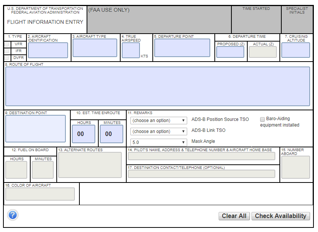Select the Cruising Altitude field
318x232 pixels.
[295, 50]
